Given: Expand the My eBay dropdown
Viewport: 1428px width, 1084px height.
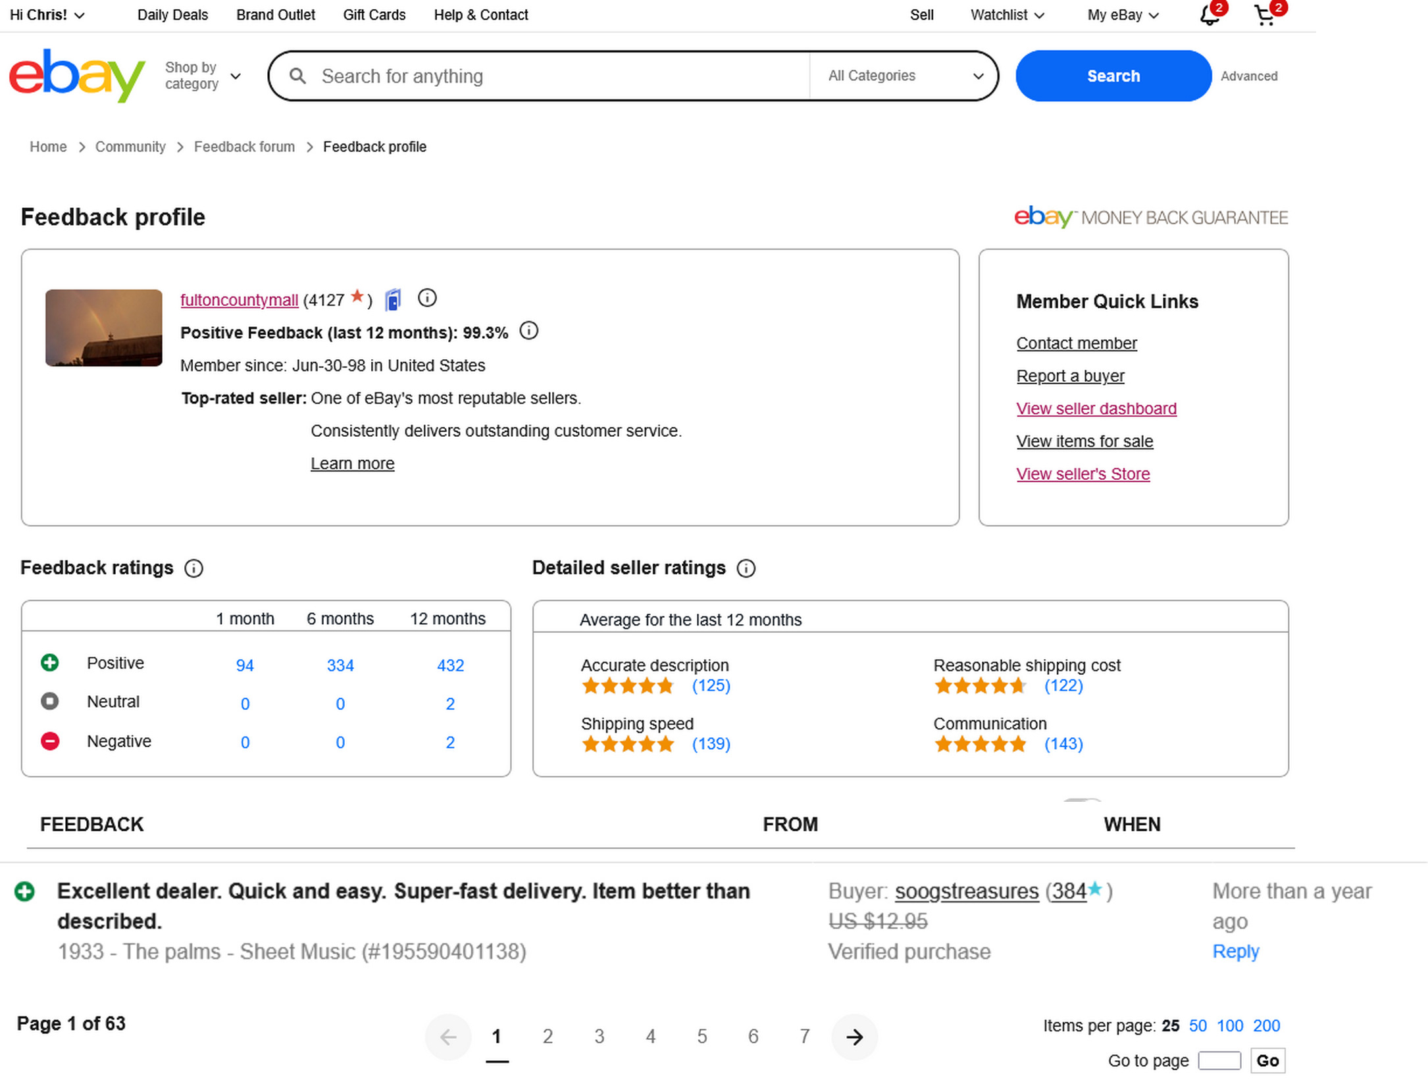Looking at the screenshot, I should tap(1122, 15).
